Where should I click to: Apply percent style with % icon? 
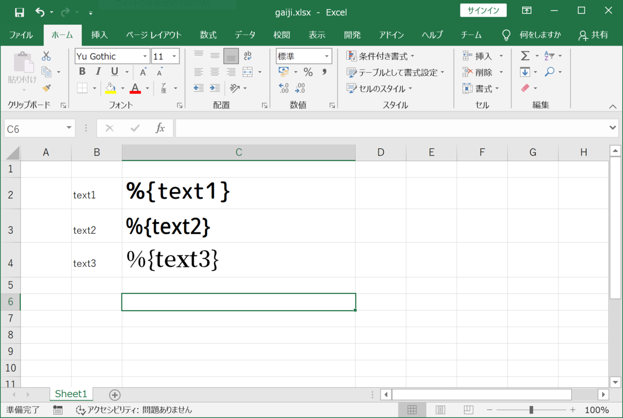(x=308, y=72)
